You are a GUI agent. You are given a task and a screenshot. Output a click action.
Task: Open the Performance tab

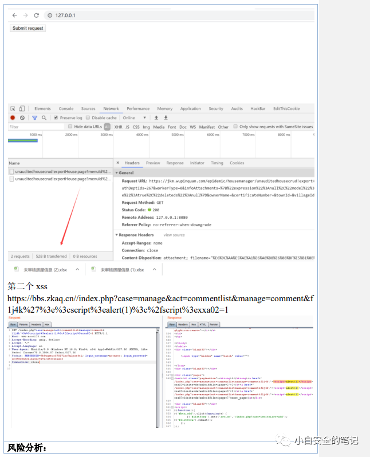(x=138, y=109)
